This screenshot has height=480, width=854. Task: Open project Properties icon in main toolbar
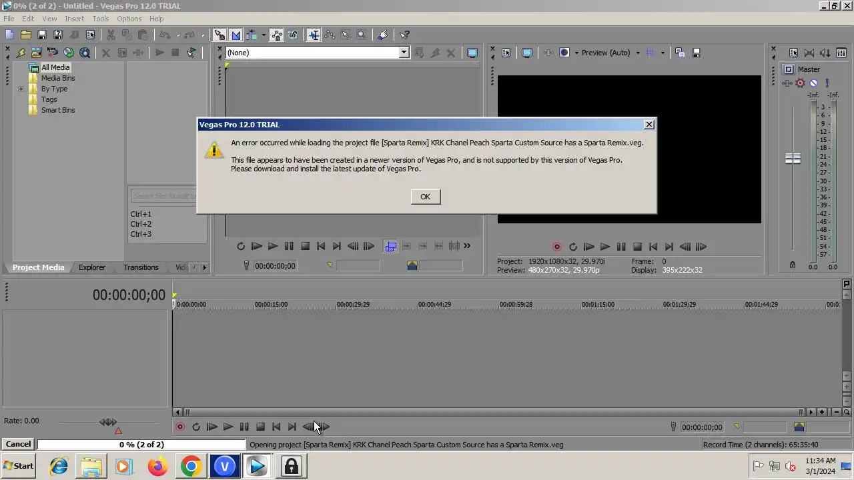tap(90, 35)
